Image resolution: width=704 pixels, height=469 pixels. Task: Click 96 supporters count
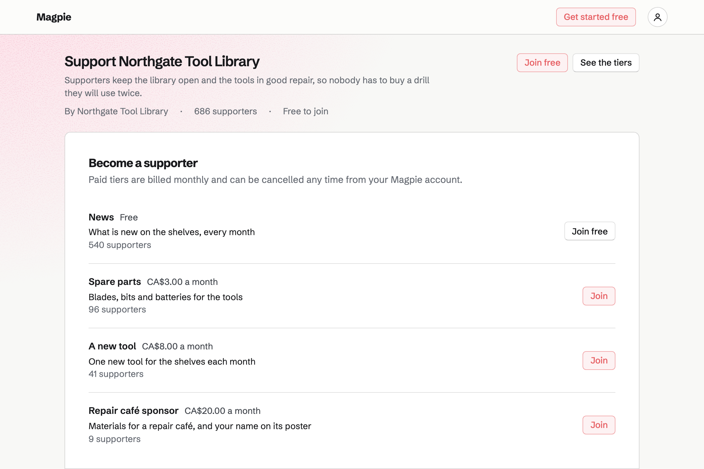click(x=117, y=310)
